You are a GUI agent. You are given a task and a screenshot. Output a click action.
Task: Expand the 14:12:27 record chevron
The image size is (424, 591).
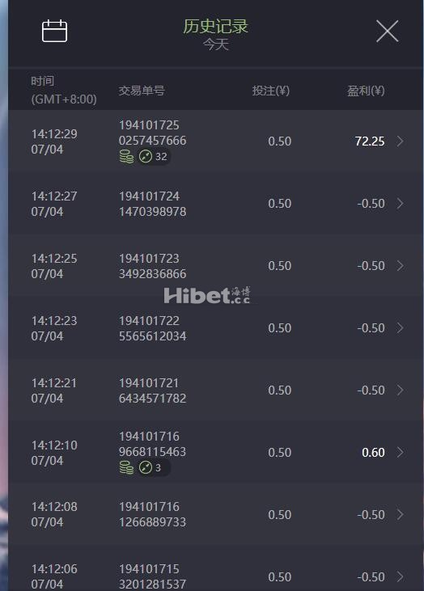coord(400,204)
